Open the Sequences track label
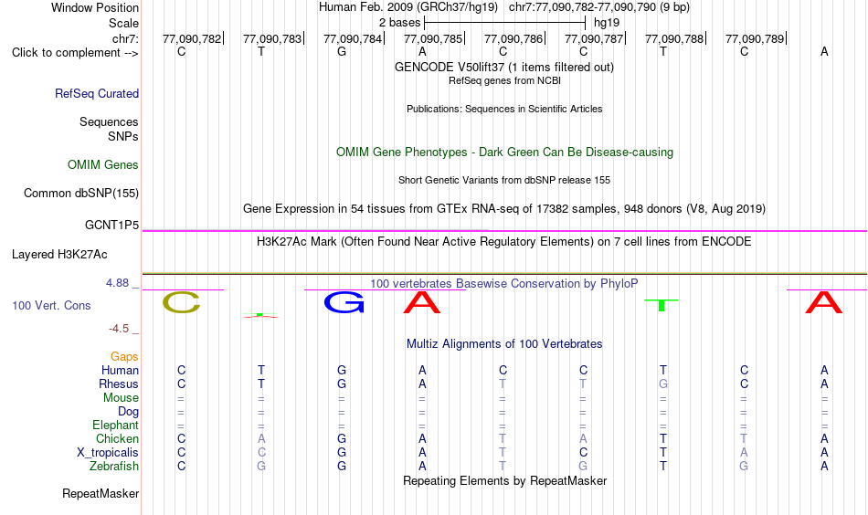The height and width of the screenshot is (515, 868). coord(109,121)
